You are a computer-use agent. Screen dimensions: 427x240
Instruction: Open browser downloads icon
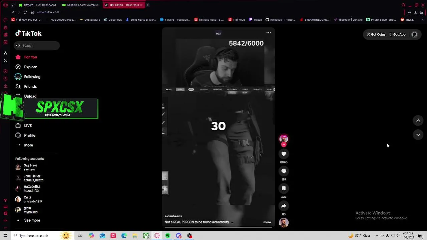(415, 12)
